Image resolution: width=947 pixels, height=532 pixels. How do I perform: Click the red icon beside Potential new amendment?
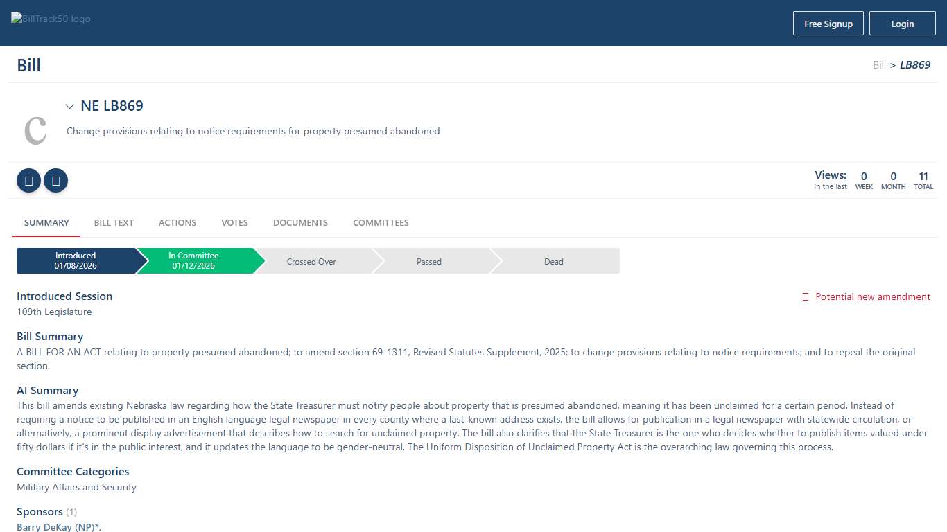805,297
